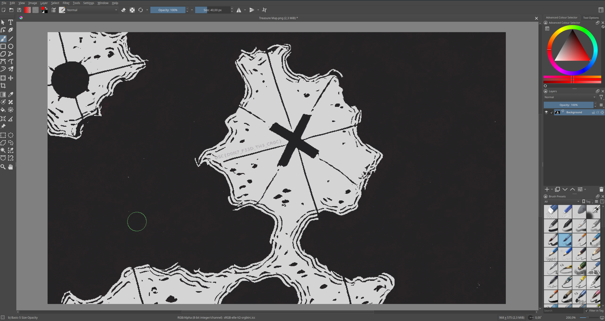Click the brush Opacity slider in toolbar
Screen dimensions: 605x321
[168, 10]
